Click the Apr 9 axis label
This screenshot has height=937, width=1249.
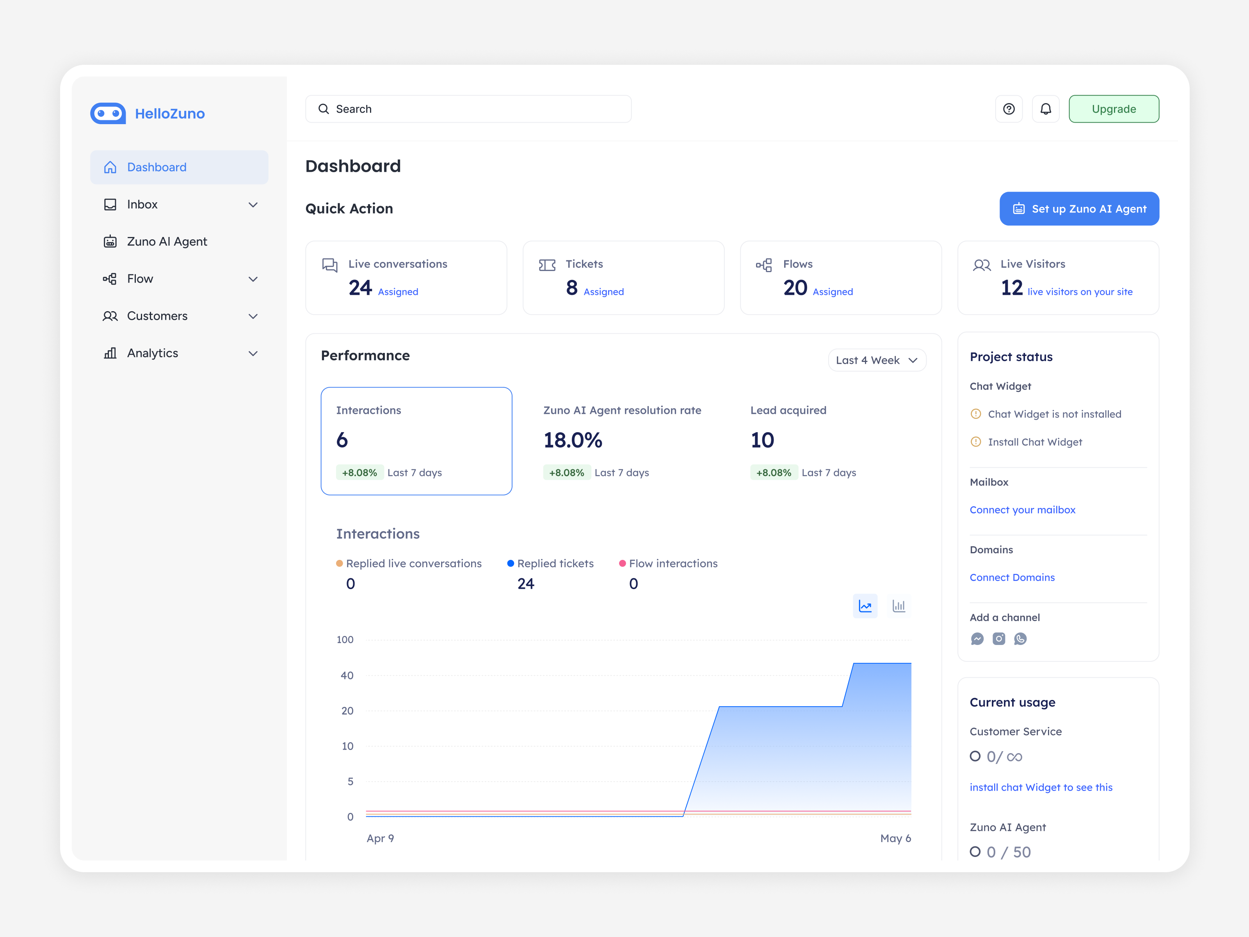tap(380, 839)
